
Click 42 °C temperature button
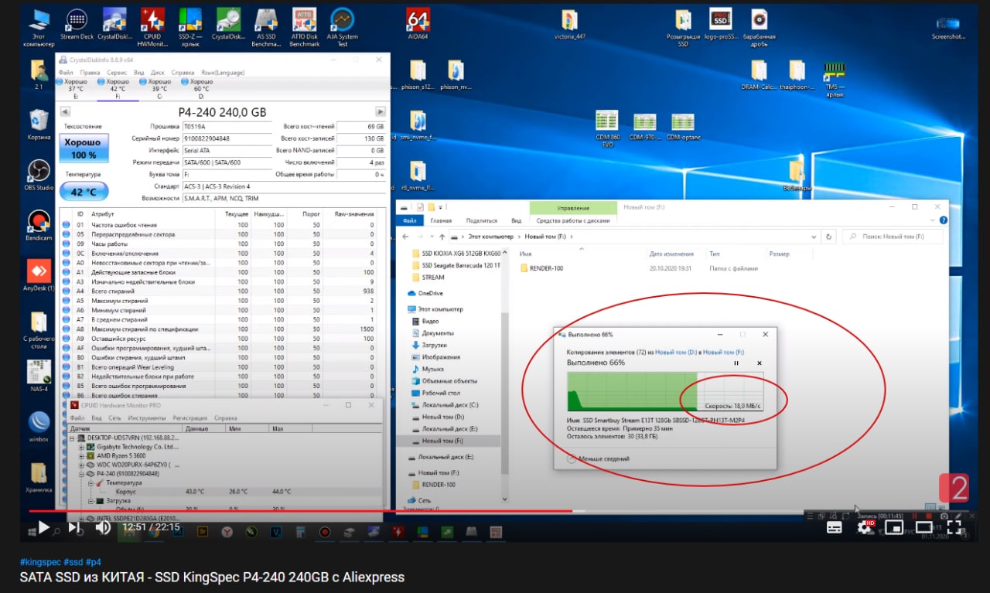pos(84,192)
